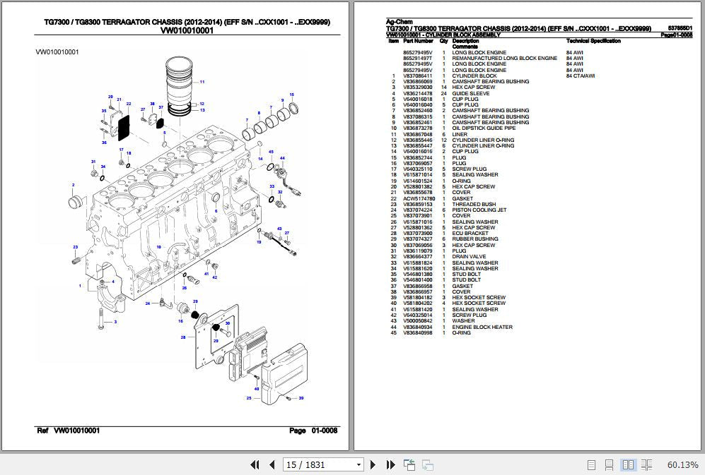
Task: Select the PISTON COOLING JET row
Action: click(x=479, y=210)
